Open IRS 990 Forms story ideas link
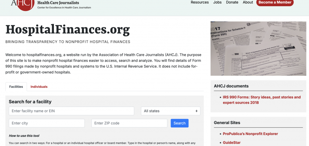The width and height of the screenshot is (309, 146). click(x=262, y=100)
